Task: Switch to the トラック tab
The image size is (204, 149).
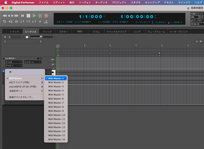Action: (x=14, y=32)
